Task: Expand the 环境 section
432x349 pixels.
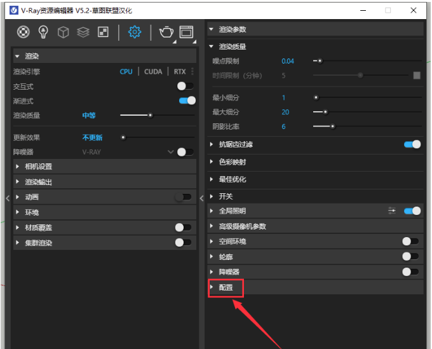Action: pyautogui.click(x=105, y=212)
